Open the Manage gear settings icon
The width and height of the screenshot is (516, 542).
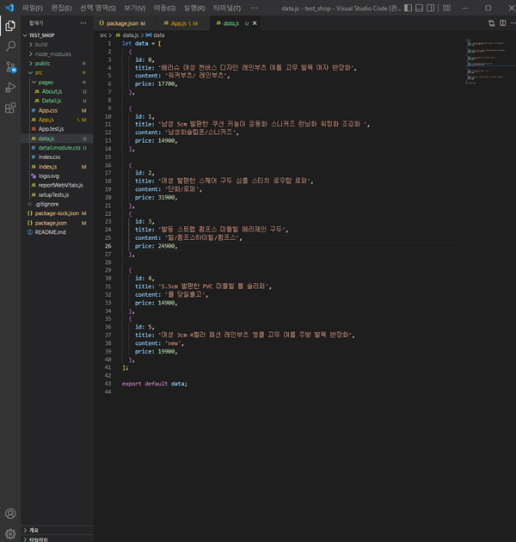pyautogui.click(x=10, y=534)
